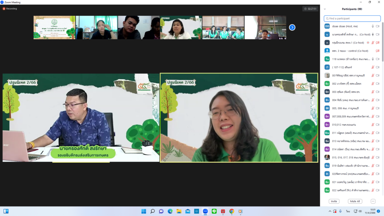Click the disabled camera icon for สสก. 3 ระยอง

point(378,51)
